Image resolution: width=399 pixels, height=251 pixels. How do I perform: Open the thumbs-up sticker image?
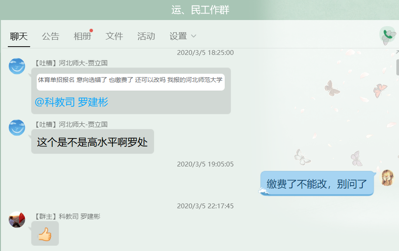click(x=45, y=233)
